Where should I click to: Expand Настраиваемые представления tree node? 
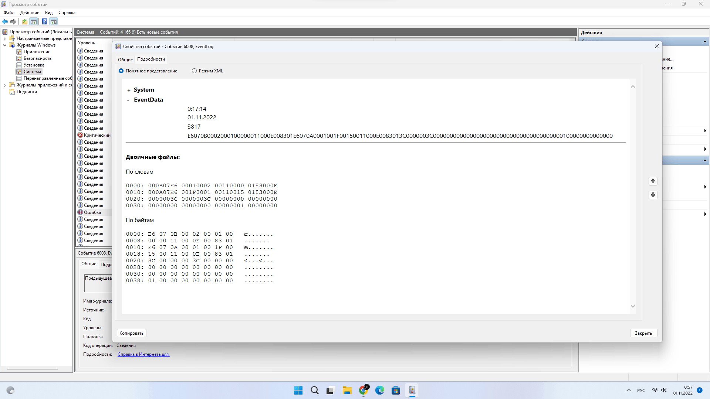(x=4, y=38)
